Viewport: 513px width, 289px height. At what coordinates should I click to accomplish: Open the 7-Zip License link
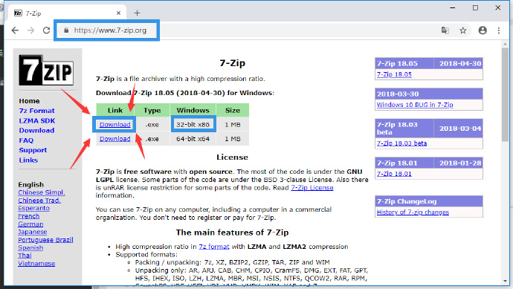click(x=312, y=188)
